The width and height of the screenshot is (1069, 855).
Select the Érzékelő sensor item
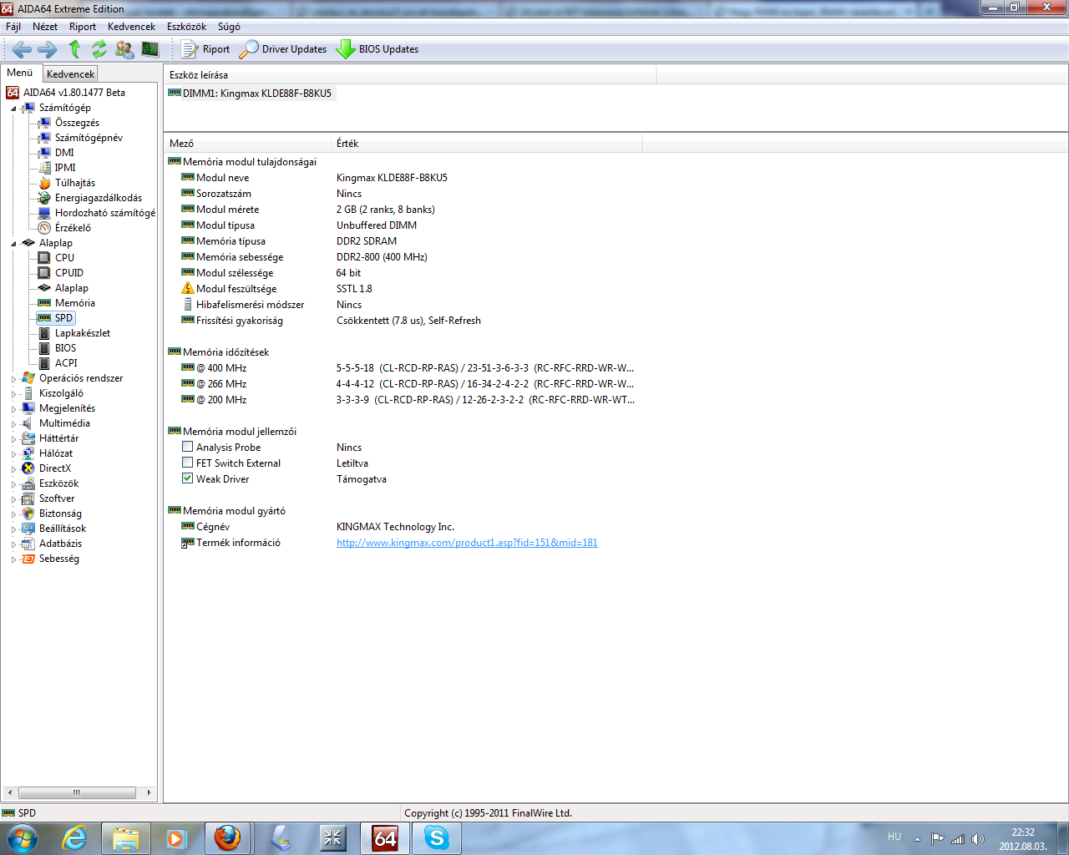click(x=73, y=228)
